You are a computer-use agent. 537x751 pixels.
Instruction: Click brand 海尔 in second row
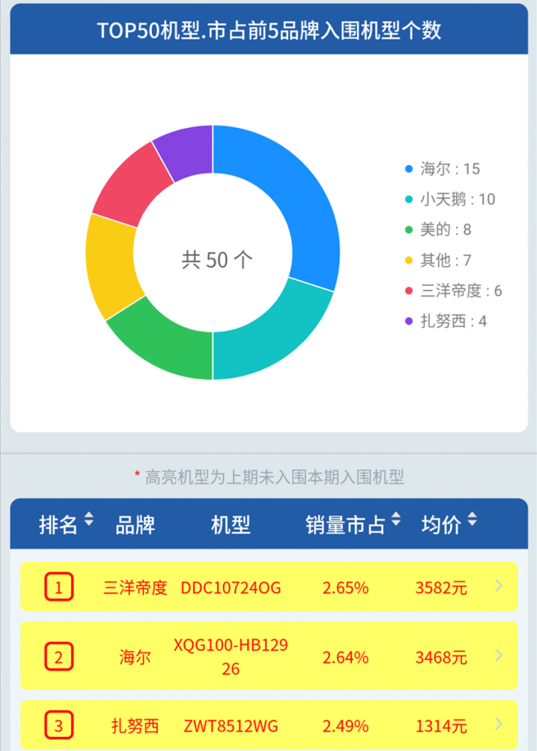[x=135, y=657]
